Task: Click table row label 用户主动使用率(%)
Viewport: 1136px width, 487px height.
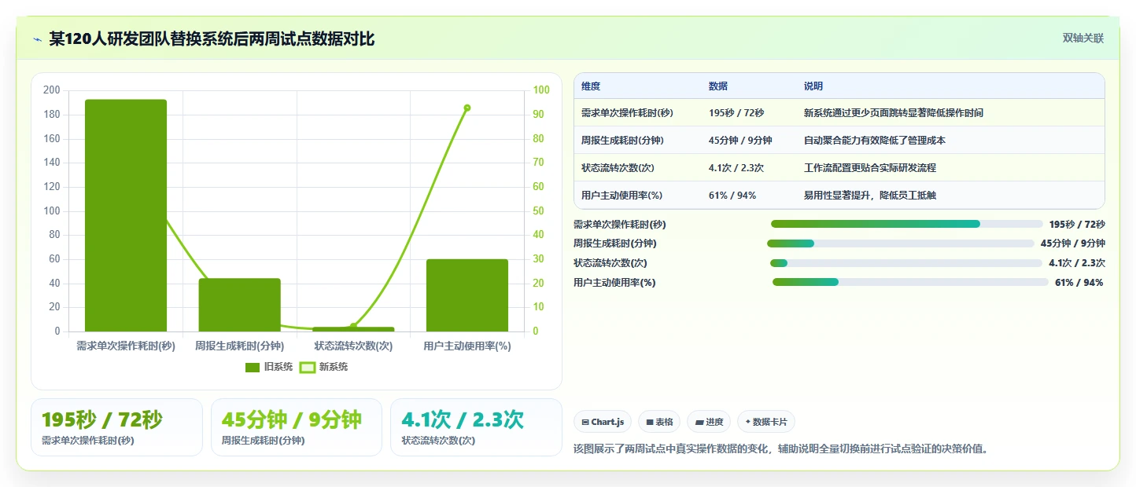Action: (621, 196)
